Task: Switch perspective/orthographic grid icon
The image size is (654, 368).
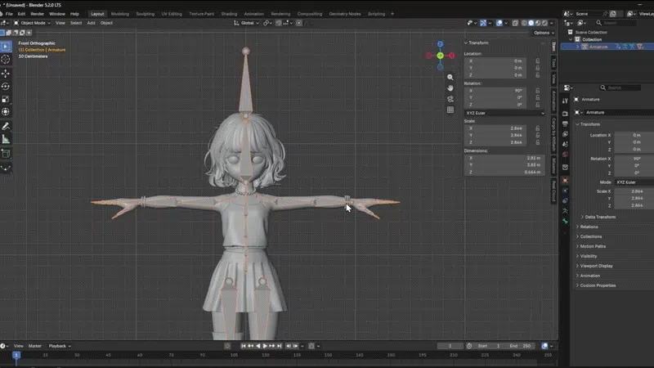Action: tap(450, 110)
